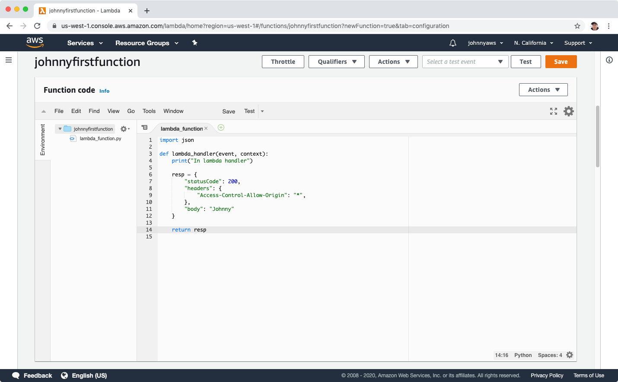Screen dimensions: 618x382
Task: Open the Terms of Use link
Action: [x=589, y=376]
